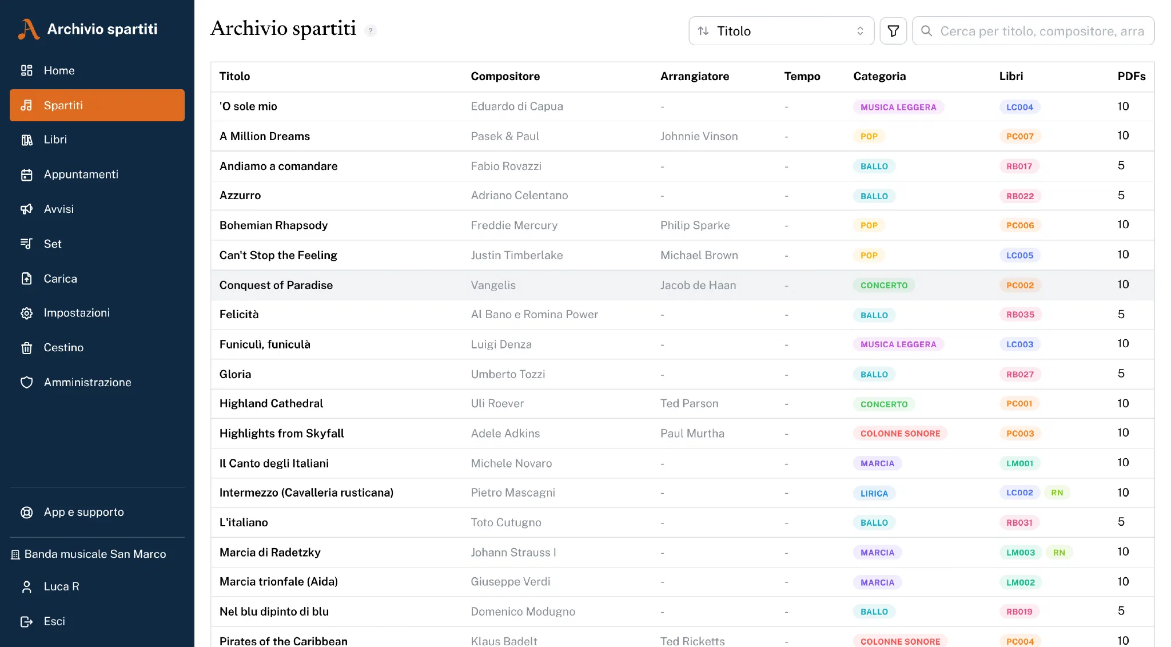This screenshot has height=647, width=1171.
Task: Click the MUSICA LEGGERA tag on Funiculì, funiculà
Action: (x=898, y=344)
